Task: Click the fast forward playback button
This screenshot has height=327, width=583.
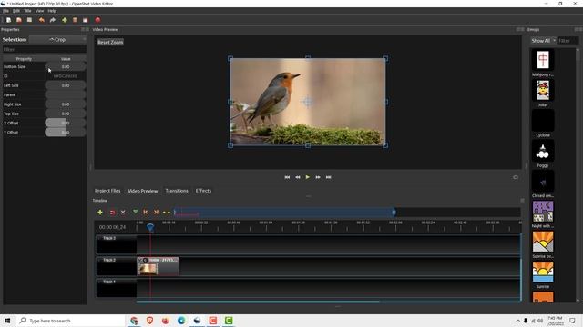Action: click(318, 177)
